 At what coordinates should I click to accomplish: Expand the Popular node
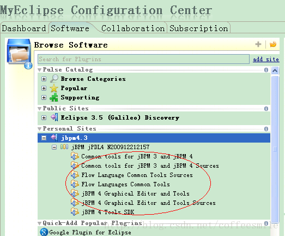click(44, 88)
